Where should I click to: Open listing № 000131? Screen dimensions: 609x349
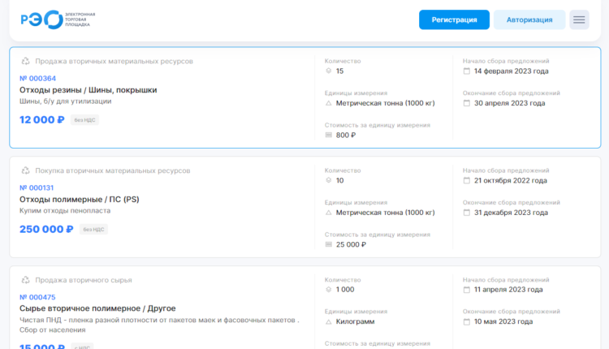pyautogui.click(x=37, y=187)
